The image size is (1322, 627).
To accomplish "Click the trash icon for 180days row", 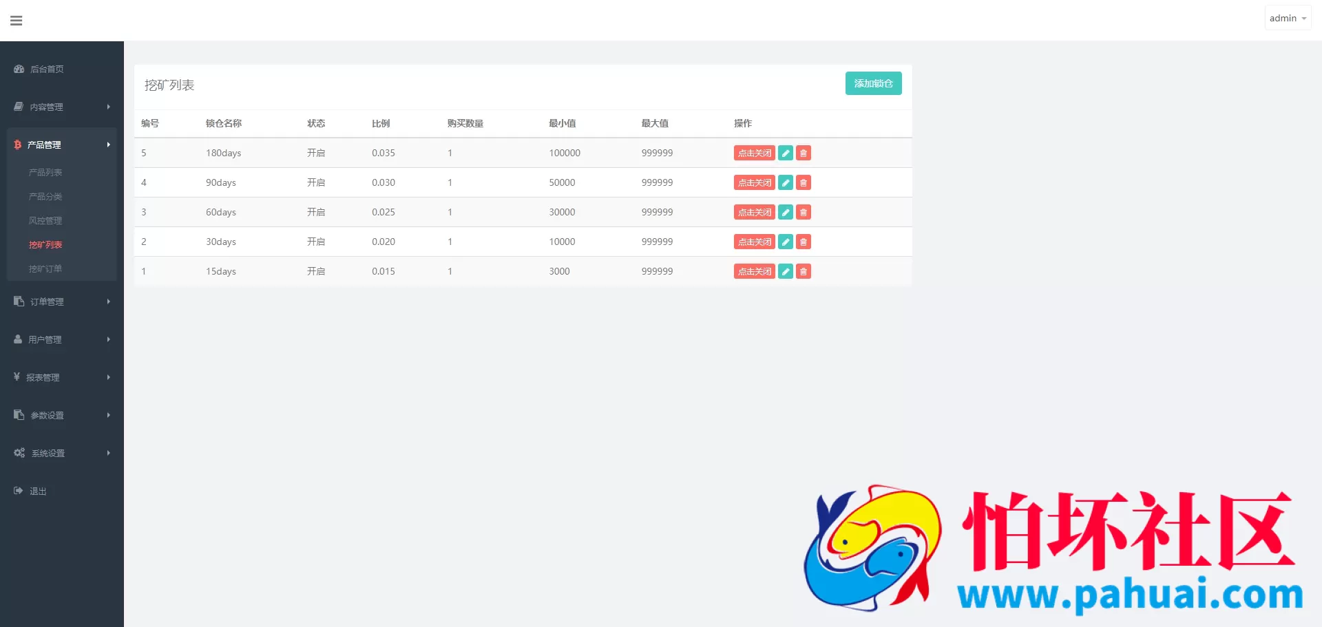I will pos(804,153).
